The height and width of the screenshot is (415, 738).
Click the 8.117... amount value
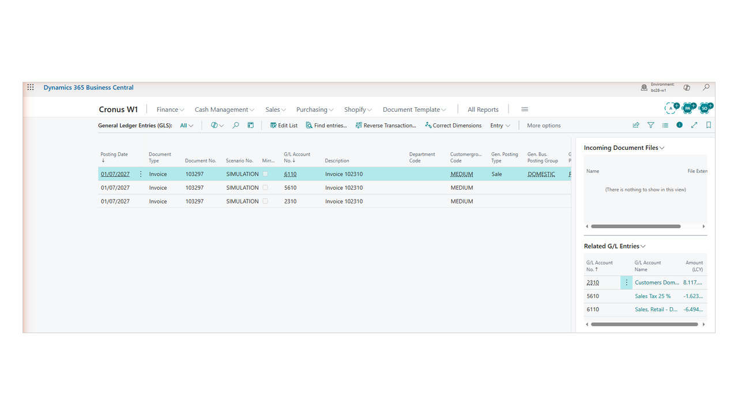[693, 282]
